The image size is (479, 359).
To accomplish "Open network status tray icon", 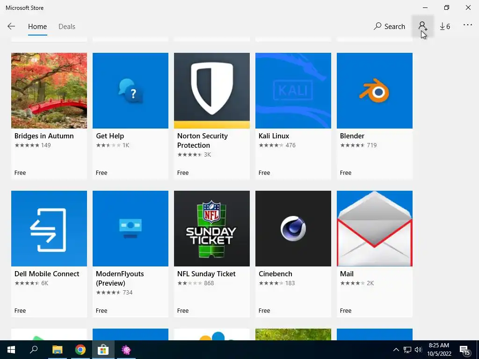I will [x=407, y=350].
